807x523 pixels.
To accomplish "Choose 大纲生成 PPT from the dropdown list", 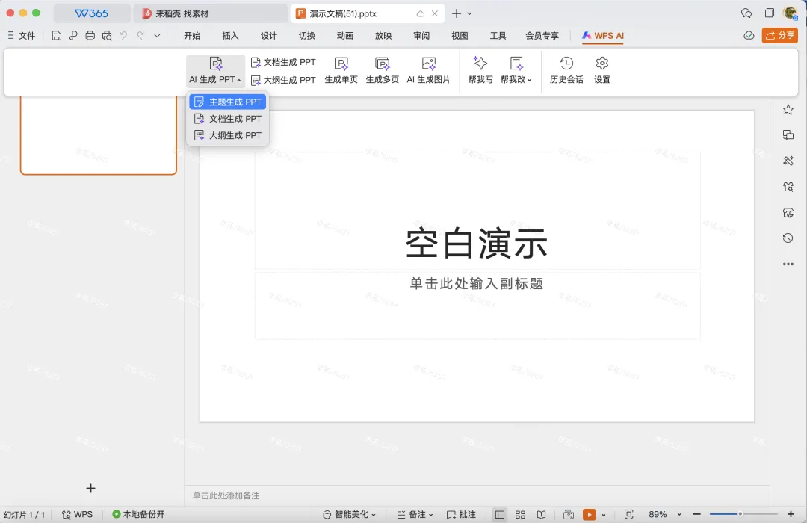I will click(x=227, y=135).
